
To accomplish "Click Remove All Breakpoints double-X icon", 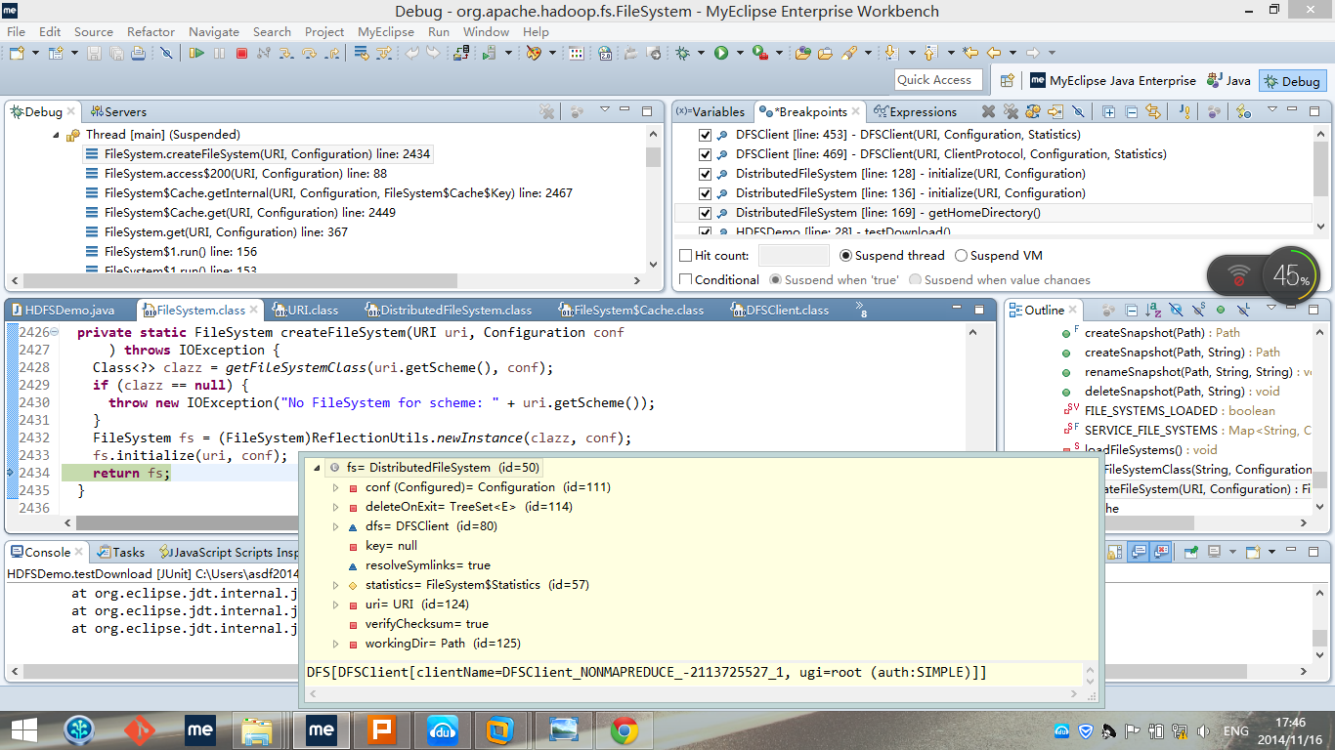I will pos(1011,111).
